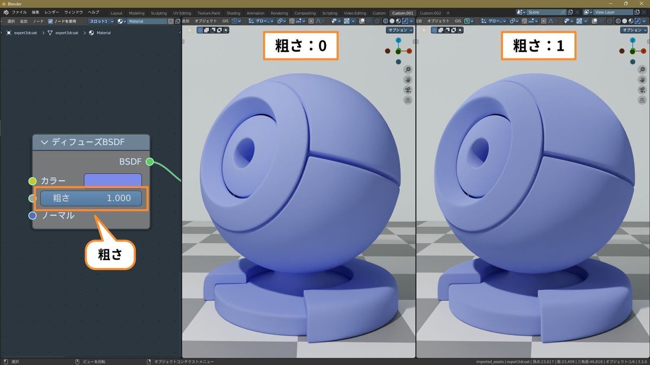Collapse the ディフューズBSDF node header

pyautogui.click(x=44, y=142)
